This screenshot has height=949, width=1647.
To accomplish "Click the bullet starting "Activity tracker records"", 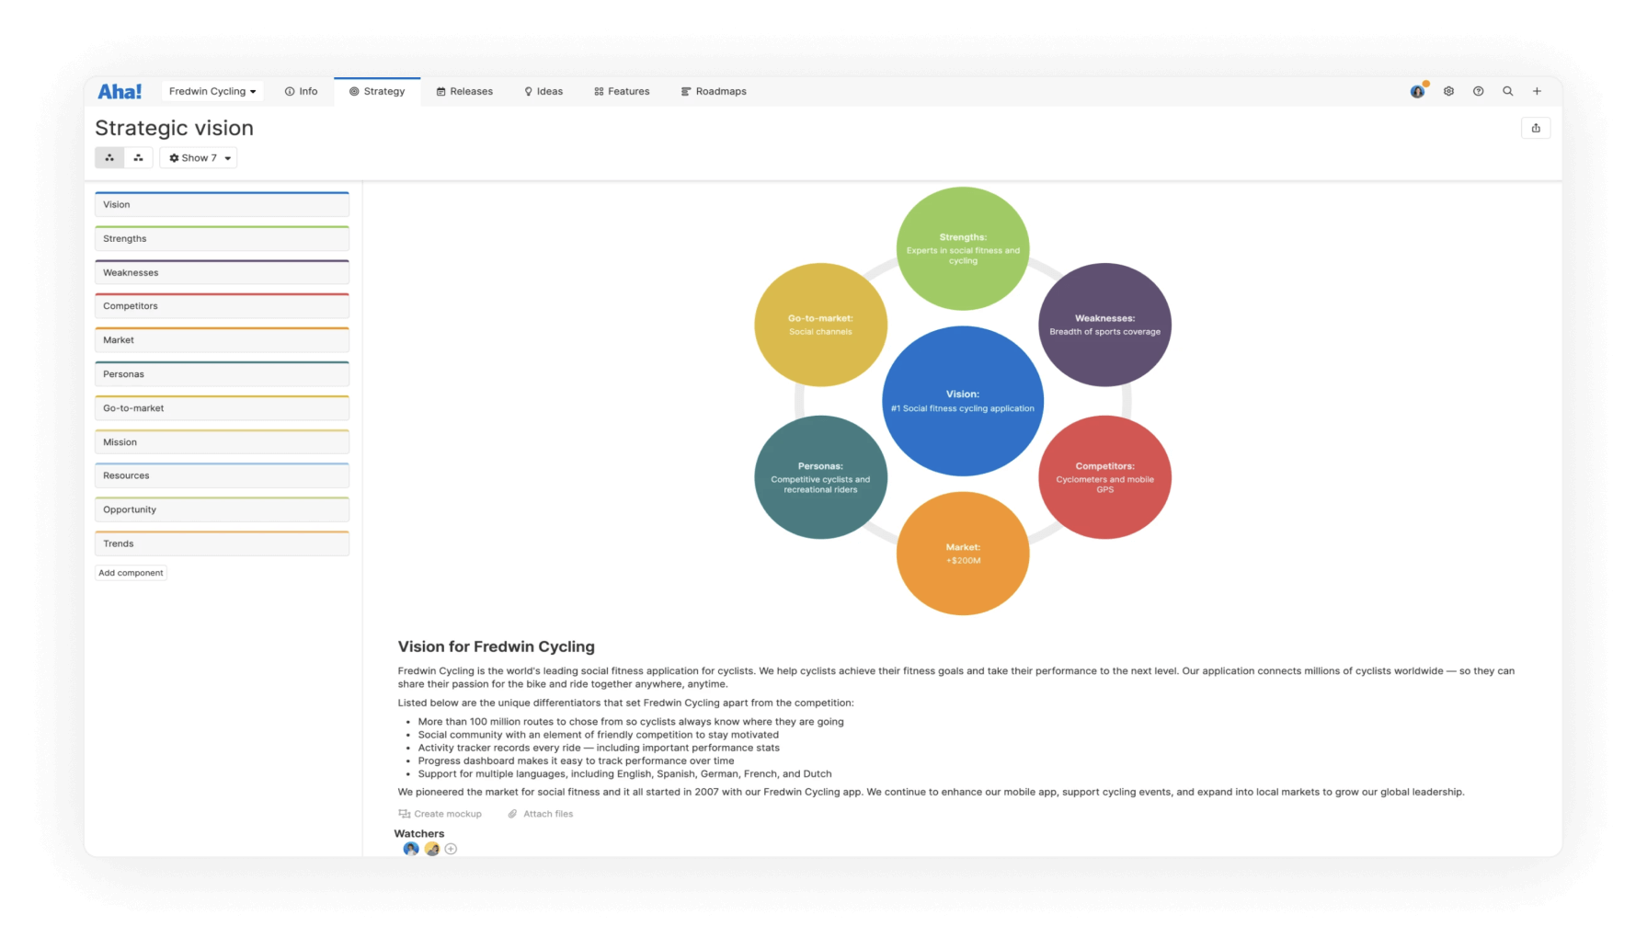I will [599, 748].
